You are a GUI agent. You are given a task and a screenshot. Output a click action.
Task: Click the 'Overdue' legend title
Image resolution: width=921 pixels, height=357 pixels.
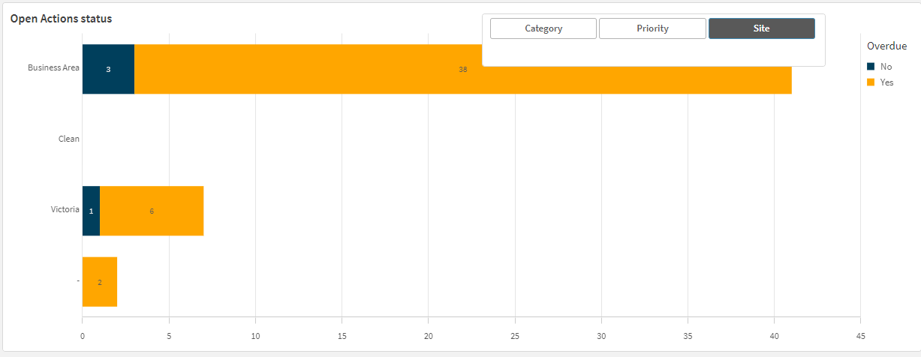886,46
